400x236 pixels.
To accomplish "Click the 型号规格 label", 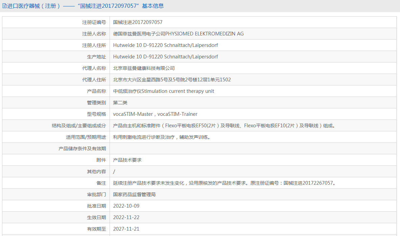I will pos(96,114).
